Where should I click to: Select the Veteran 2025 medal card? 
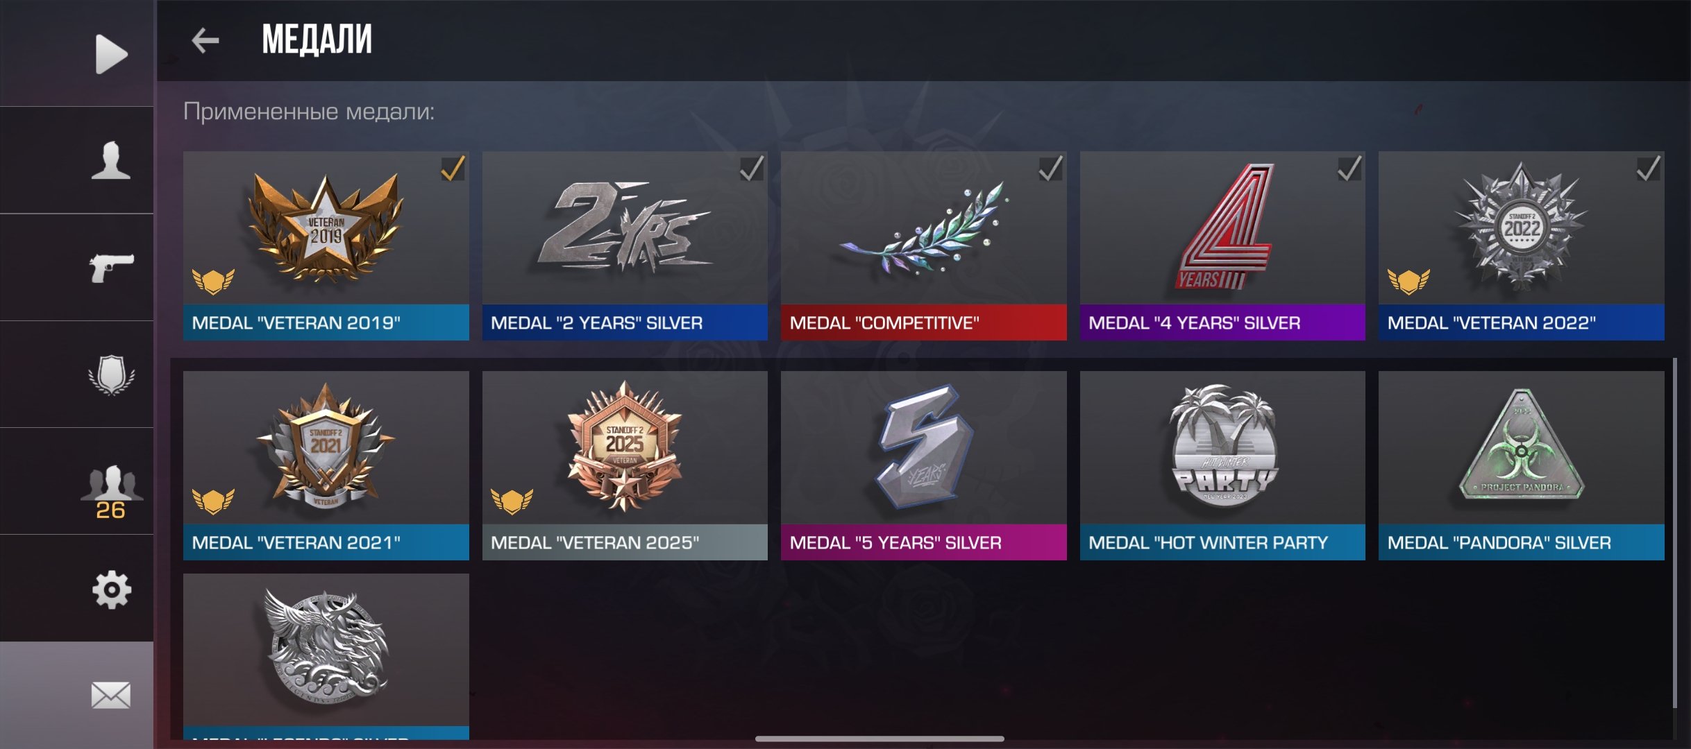[625, 465]
